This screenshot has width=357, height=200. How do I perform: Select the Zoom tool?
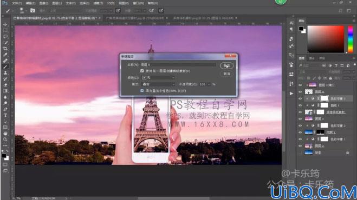tap(5, 139)
